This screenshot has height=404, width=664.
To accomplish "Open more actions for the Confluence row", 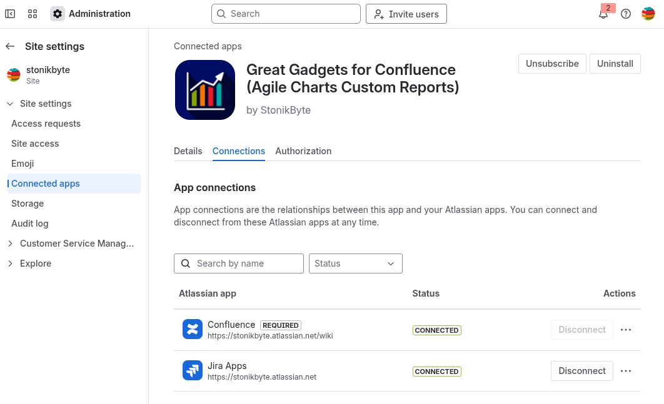I will [626, 330].
